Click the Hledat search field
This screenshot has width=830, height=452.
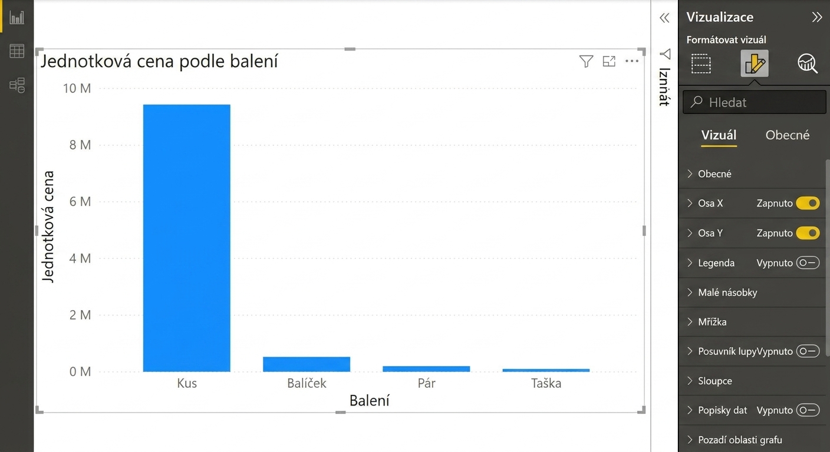tap(755, 102)
